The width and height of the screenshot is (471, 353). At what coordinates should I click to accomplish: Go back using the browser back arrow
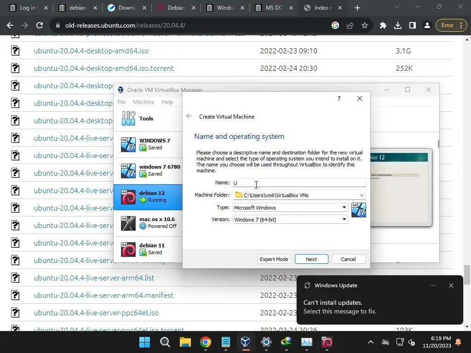(x=10, y=26)
